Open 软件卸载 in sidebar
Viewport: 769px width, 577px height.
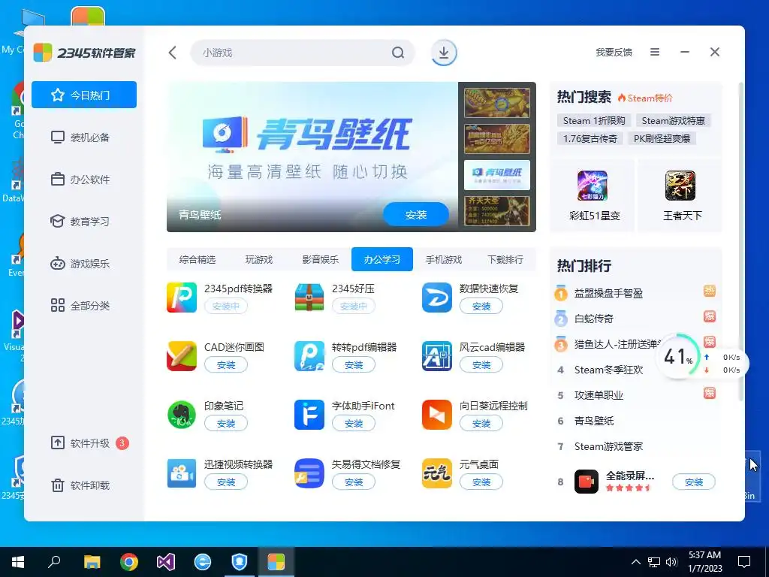(x=84, y=485)
